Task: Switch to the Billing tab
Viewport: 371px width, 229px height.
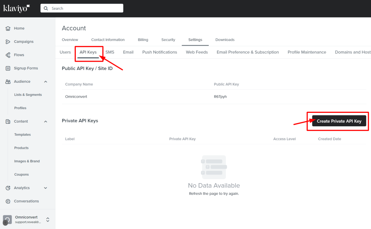Action: 143,40
